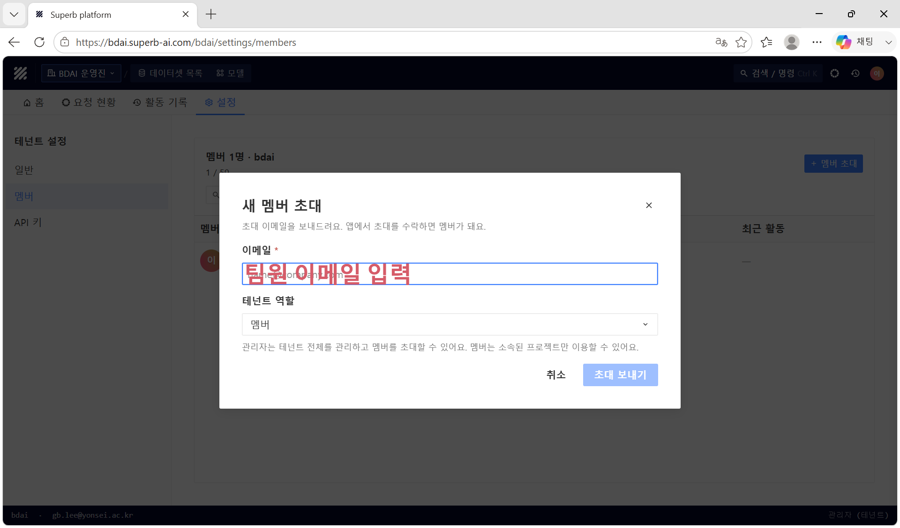Image resolution: width=900 pixels, height=528 pixels.
Task: Open Copilot 채팅 button
Action: [855, 42]
